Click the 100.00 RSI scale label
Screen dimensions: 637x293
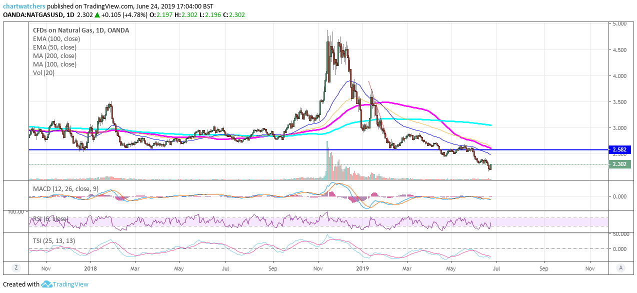[15, 211]
